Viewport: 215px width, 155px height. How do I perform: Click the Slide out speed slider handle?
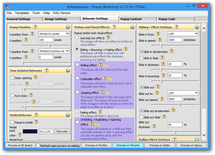[x=180, y=104]
